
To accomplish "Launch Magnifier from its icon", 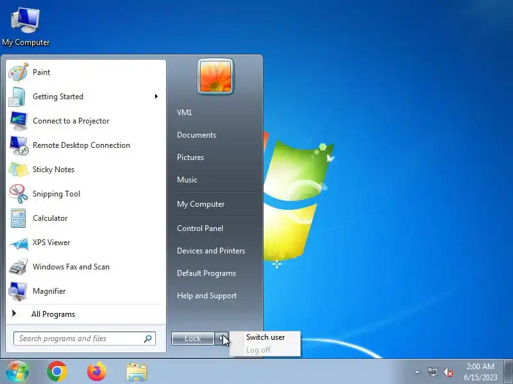I will [x=18, y=291].
